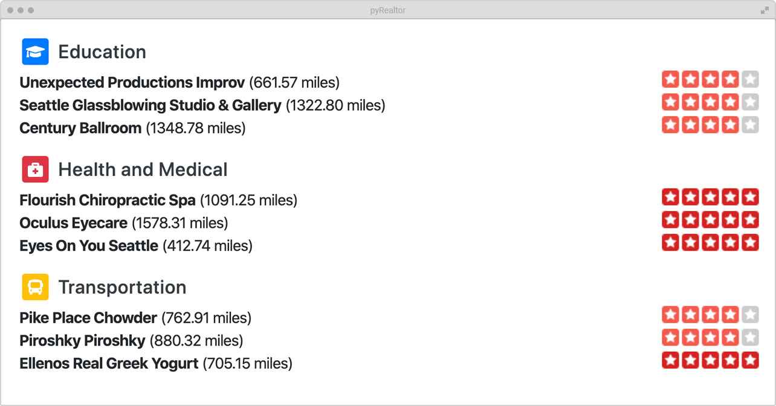Viewport: 776px width, 406px height.
Task: Click the Health and Medical heading
Action: pos(143,170)
